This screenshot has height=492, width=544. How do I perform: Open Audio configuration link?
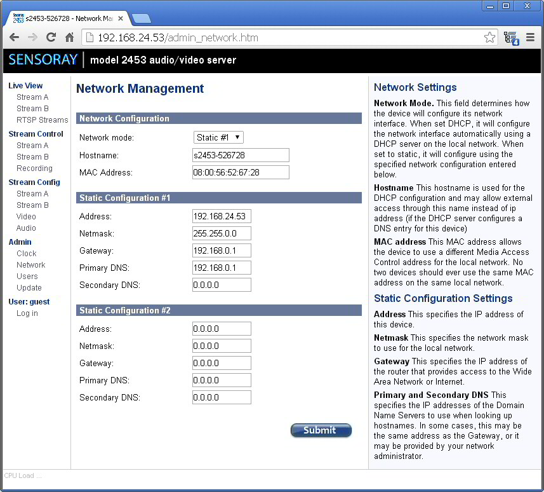click(x=26, y=228)
